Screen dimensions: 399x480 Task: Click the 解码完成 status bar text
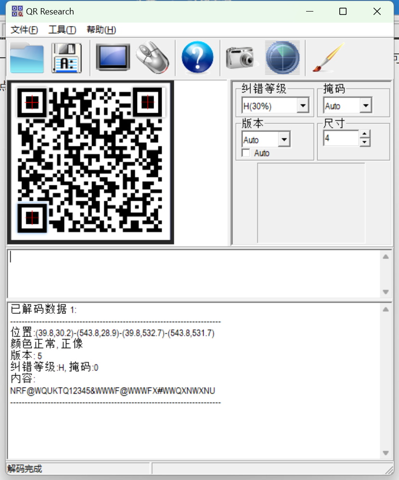(25, 468)
